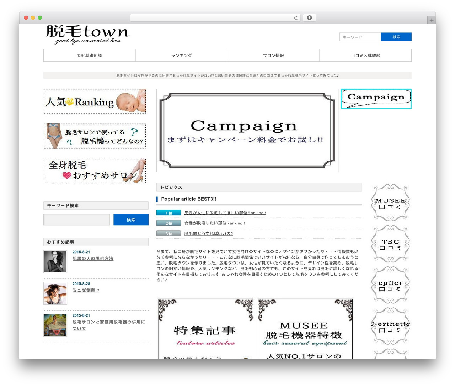Click the 2位 rank badge
The width and height of the screenshot is (455, 386).
168,223
